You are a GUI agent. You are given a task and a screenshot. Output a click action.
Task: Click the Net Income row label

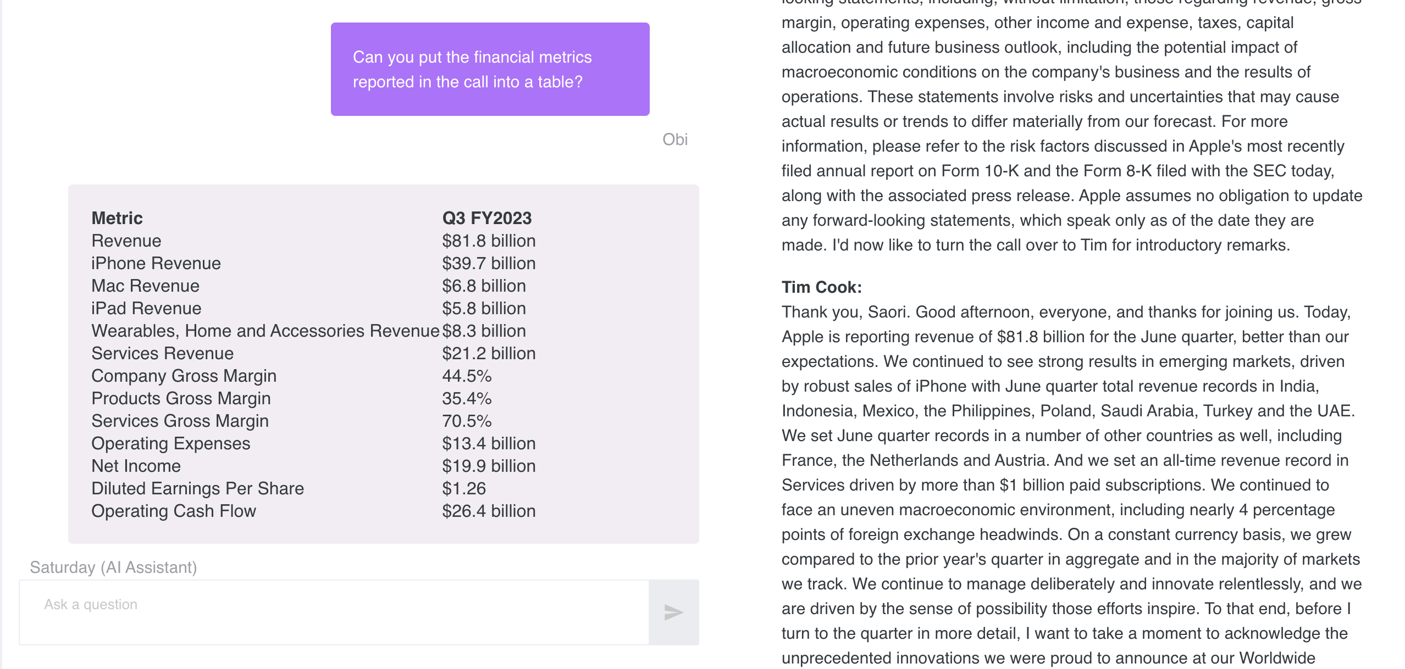pos(136,466)
